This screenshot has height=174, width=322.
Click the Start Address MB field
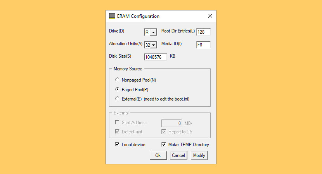[x=171, y=123]
